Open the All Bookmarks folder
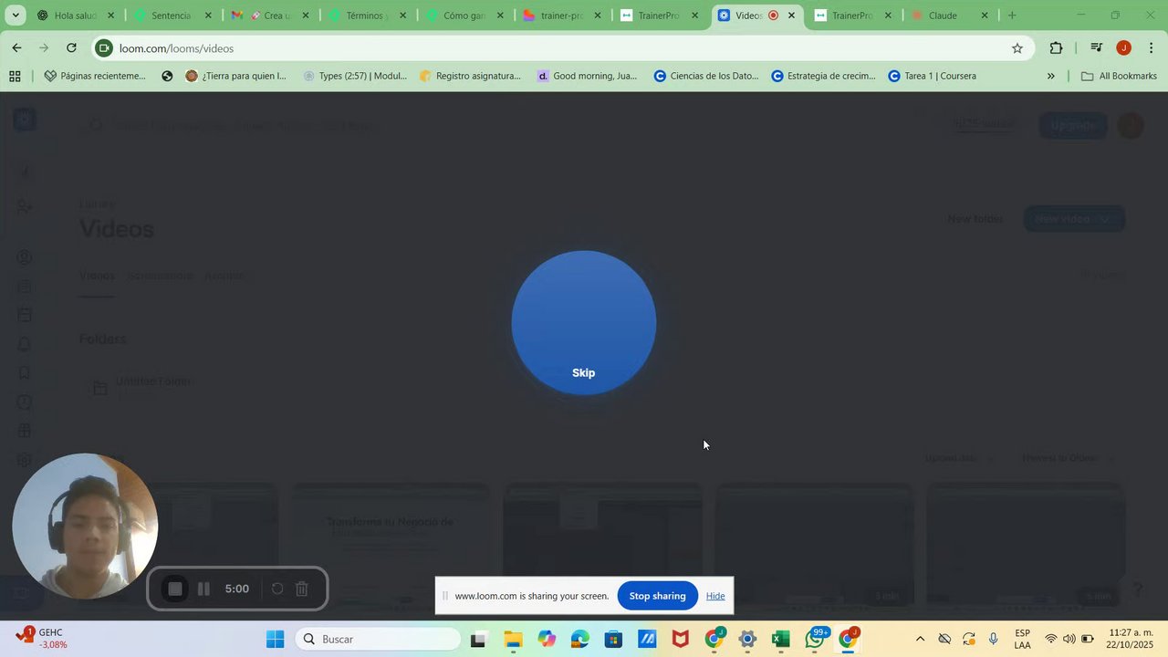This screenshot has height=657, width=1168. pyautogui.click(x=1119, y=77)
